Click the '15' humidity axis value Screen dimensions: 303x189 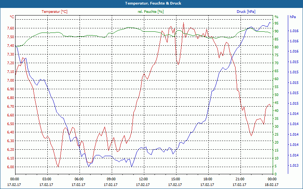click(276, 150)
